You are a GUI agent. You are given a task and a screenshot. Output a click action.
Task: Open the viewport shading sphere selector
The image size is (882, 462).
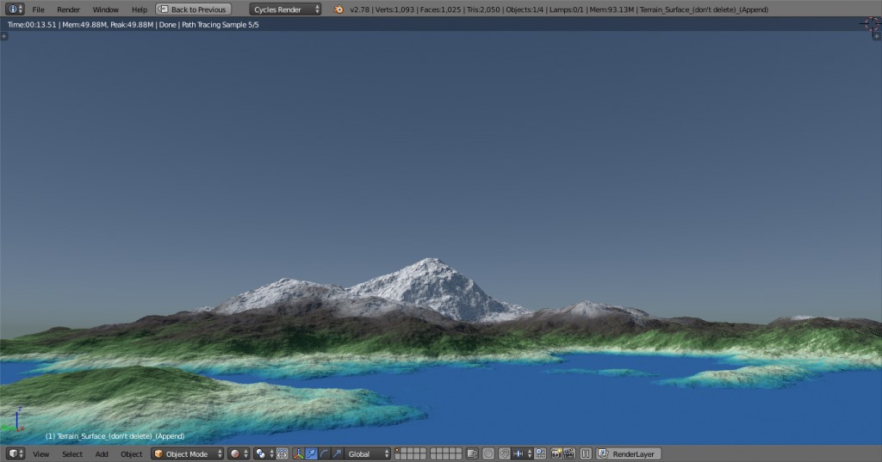tap(238, 453)
